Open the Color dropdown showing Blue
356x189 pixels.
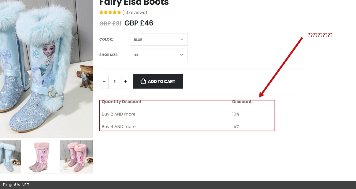[x=159, y=39]
